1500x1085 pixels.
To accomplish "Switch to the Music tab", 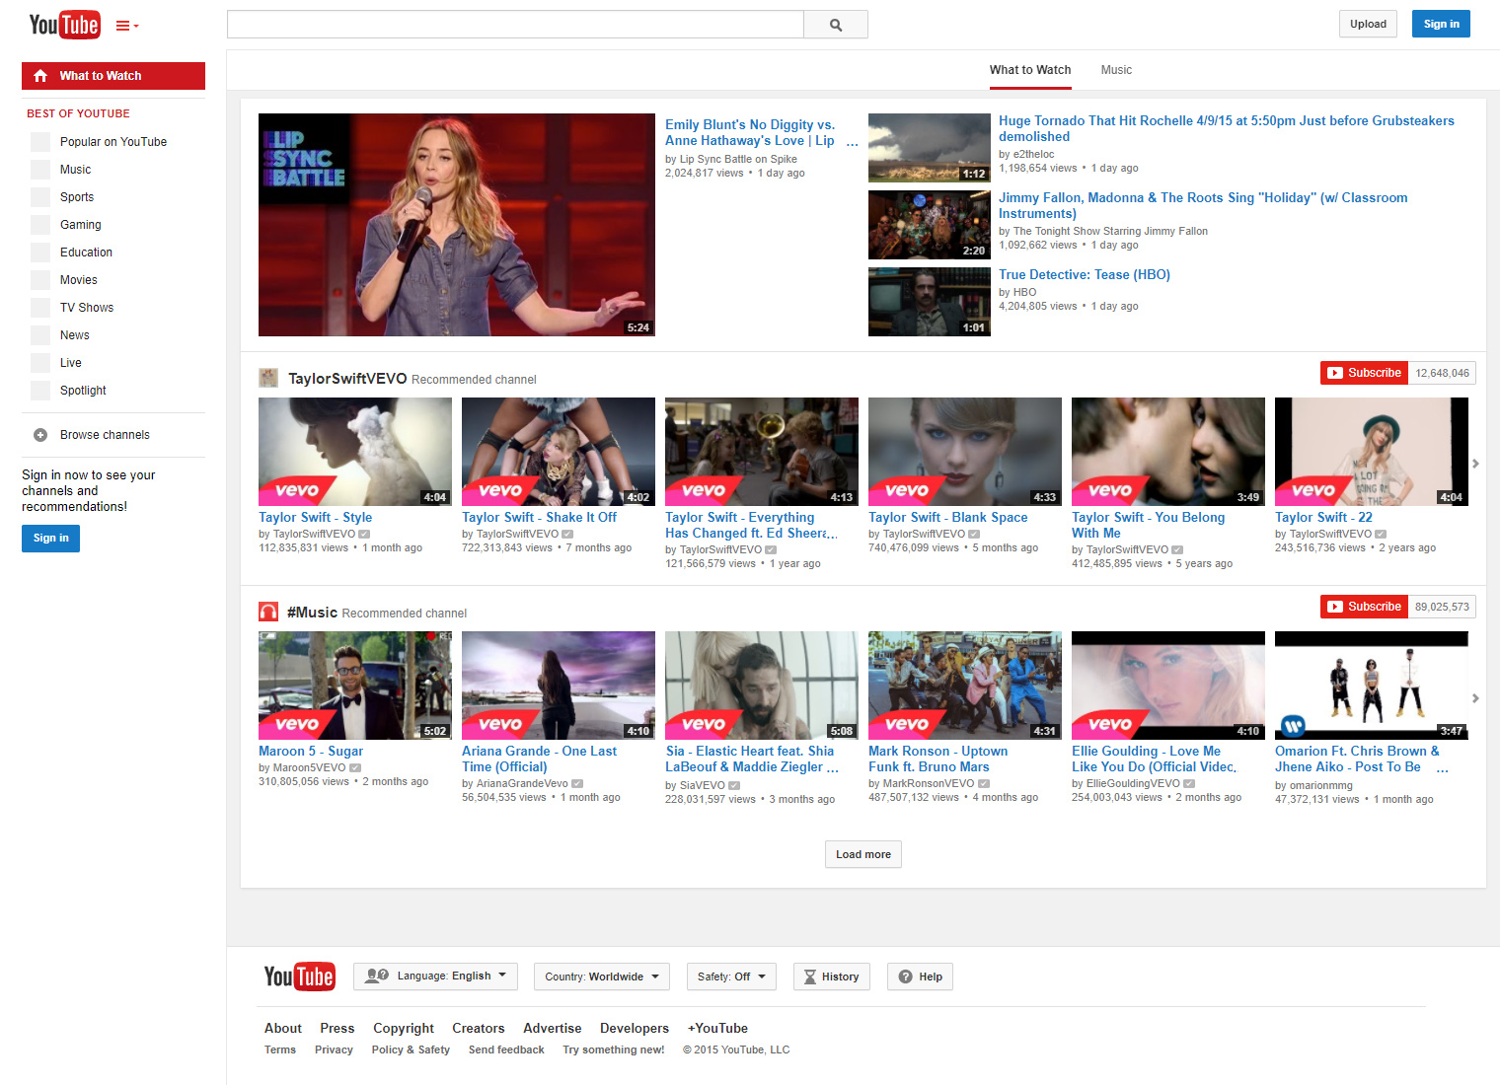I will (1116, 70).
